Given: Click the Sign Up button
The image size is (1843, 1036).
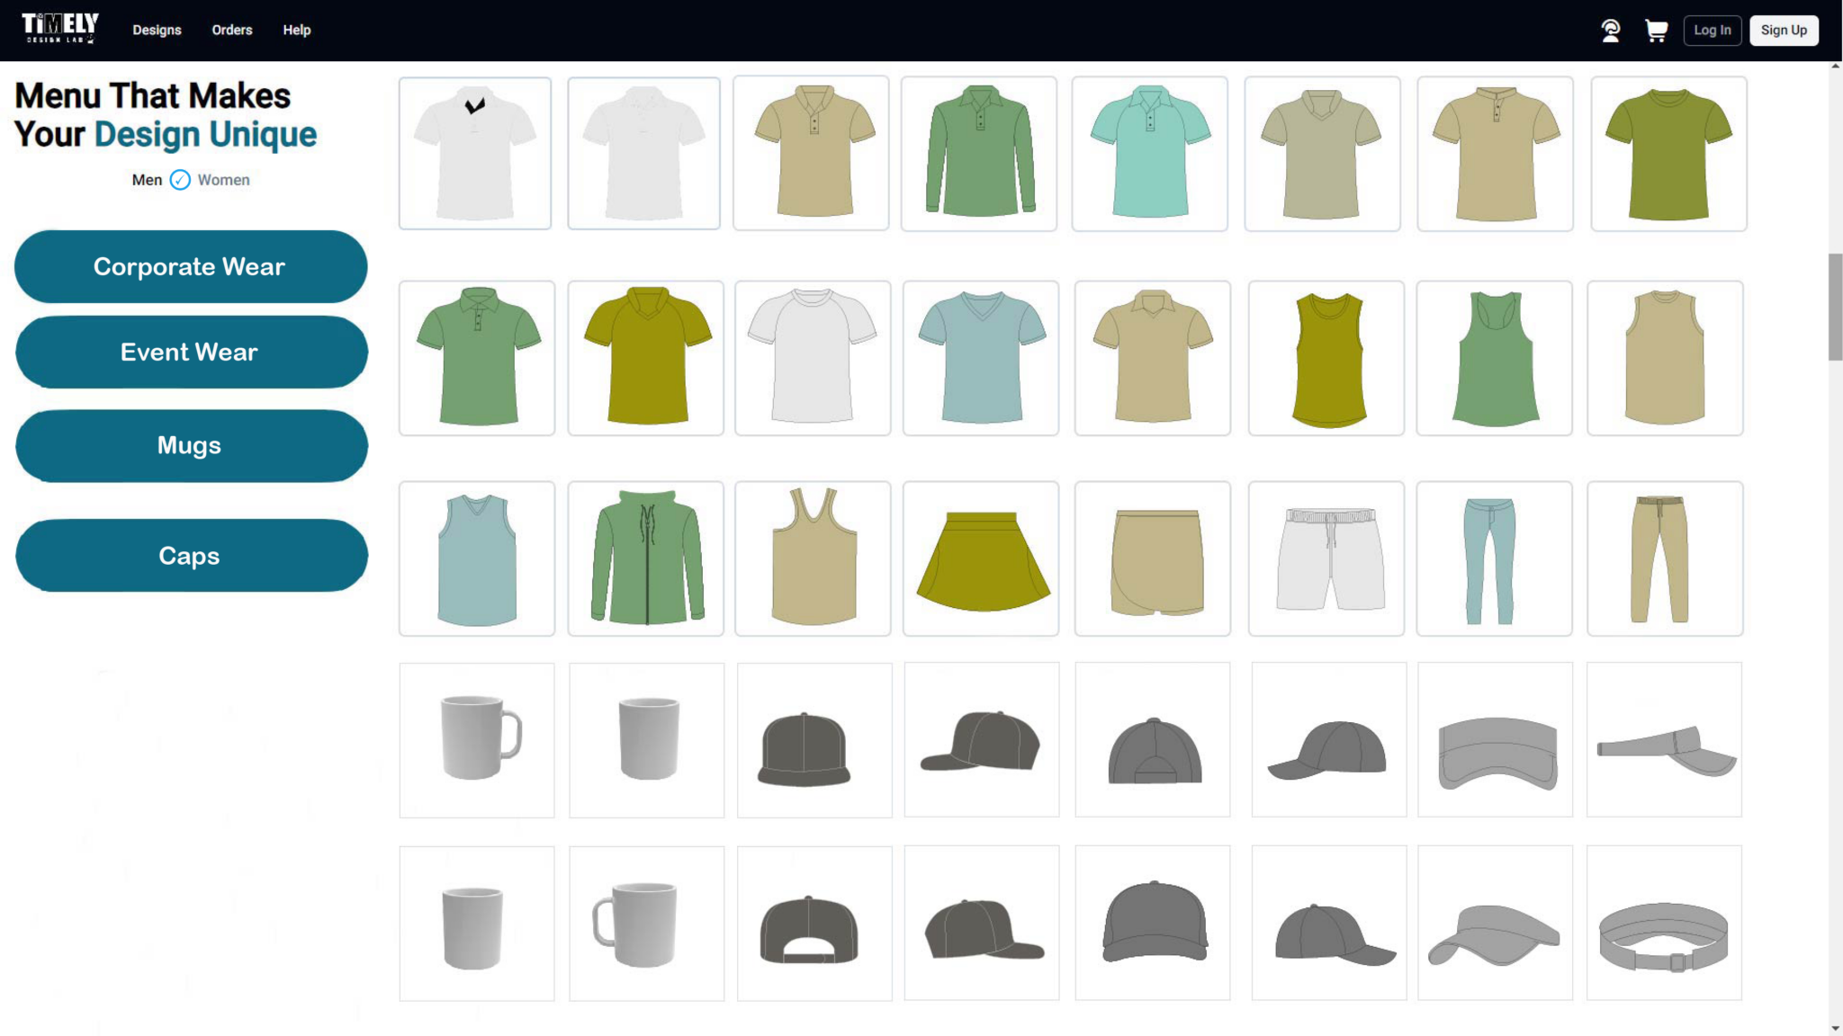Looking at the screenshot, I should coord(1784,30).
